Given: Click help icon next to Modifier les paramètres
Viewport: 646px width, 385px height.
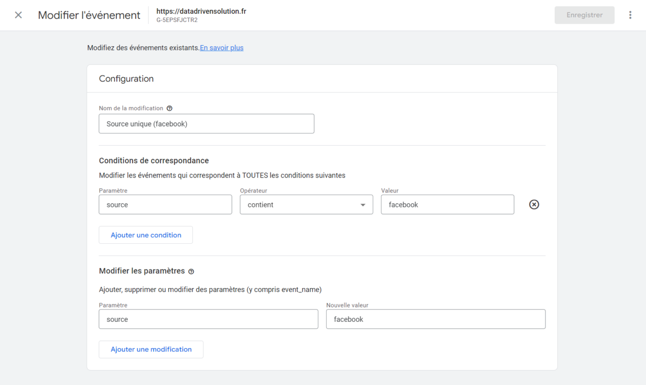Looking at the screenshot, I should 191,272.
